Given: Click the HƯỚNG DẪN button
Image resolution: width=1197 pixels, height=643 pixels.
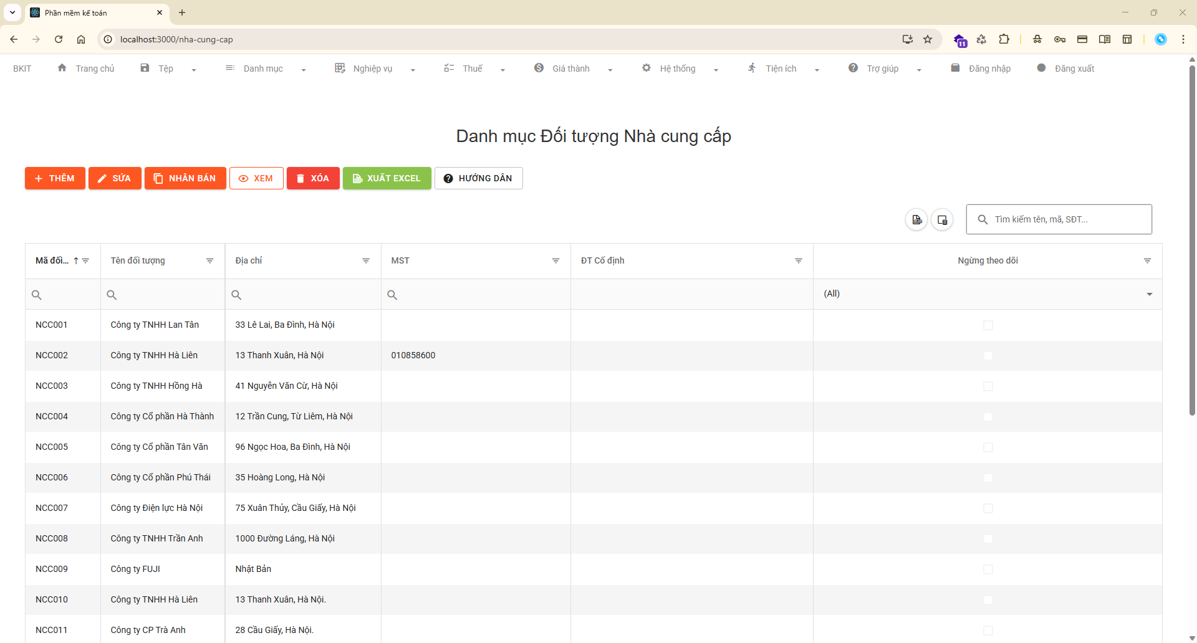Looking at the screenshot, I should [x=478, y=178].
